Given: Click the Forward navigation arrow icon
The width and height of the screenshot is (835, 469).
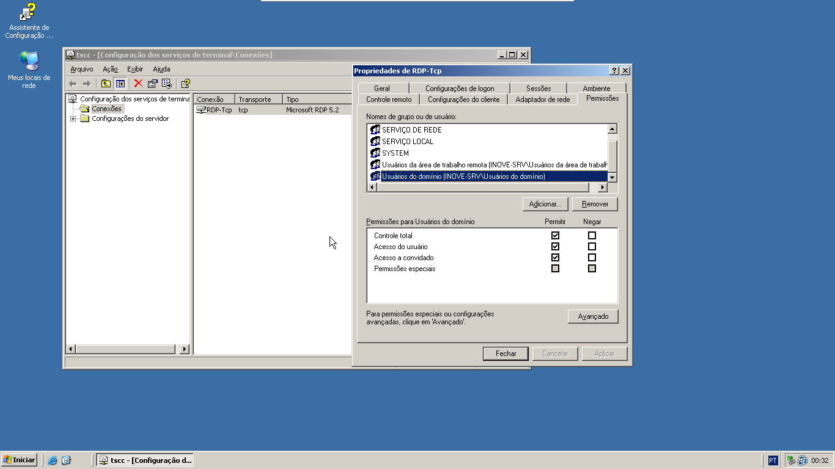Looking at the screenshot, I should pyautogui.click(x=86, y=84).
